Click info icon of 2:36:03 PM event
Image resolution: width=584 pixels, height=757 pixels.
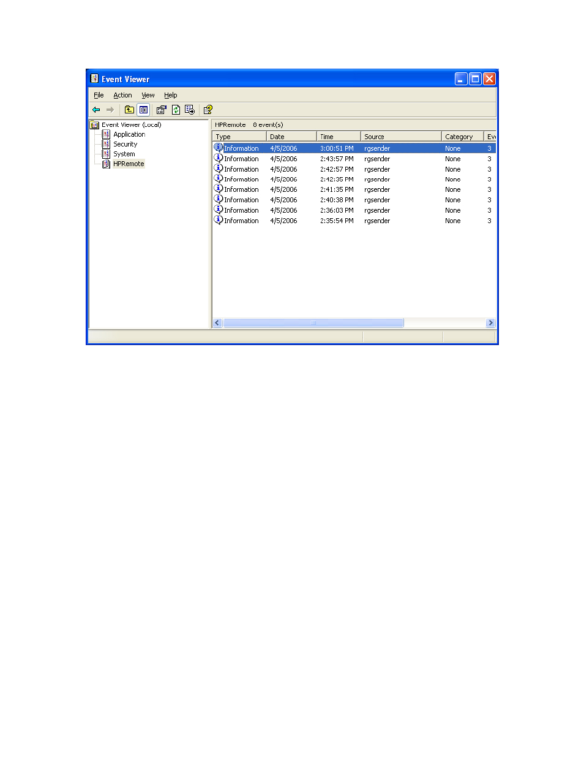point(219,210)
